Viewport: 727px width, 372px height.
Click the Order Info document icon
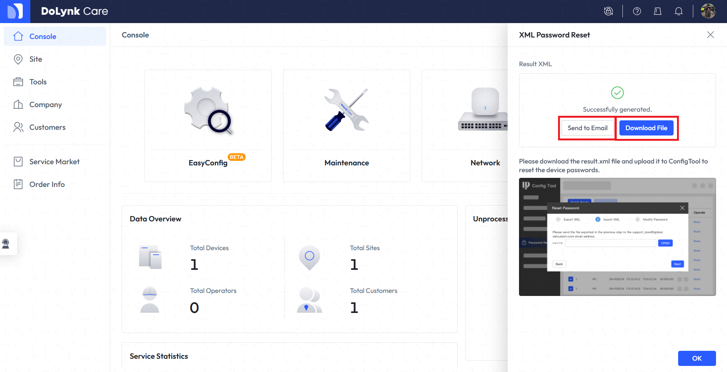click(x=18, y=184)
